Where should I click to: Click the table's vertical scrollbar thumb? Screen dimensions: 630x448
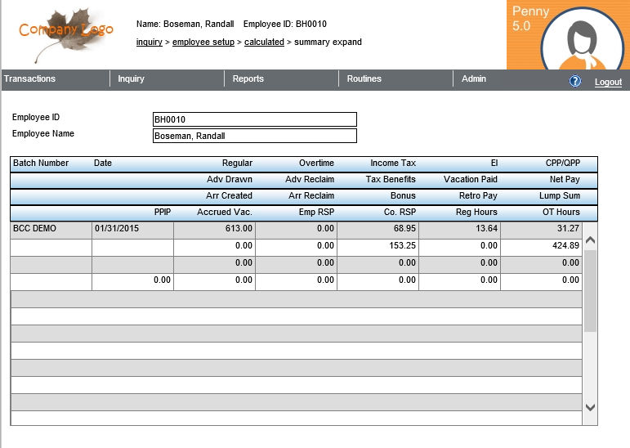click(x=590, y=290)
